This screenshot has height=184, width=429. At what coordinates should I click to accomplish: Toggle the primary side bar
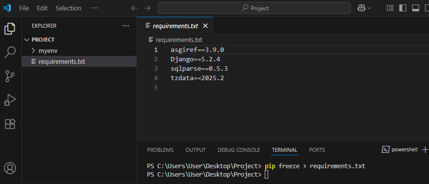[403, 8]
